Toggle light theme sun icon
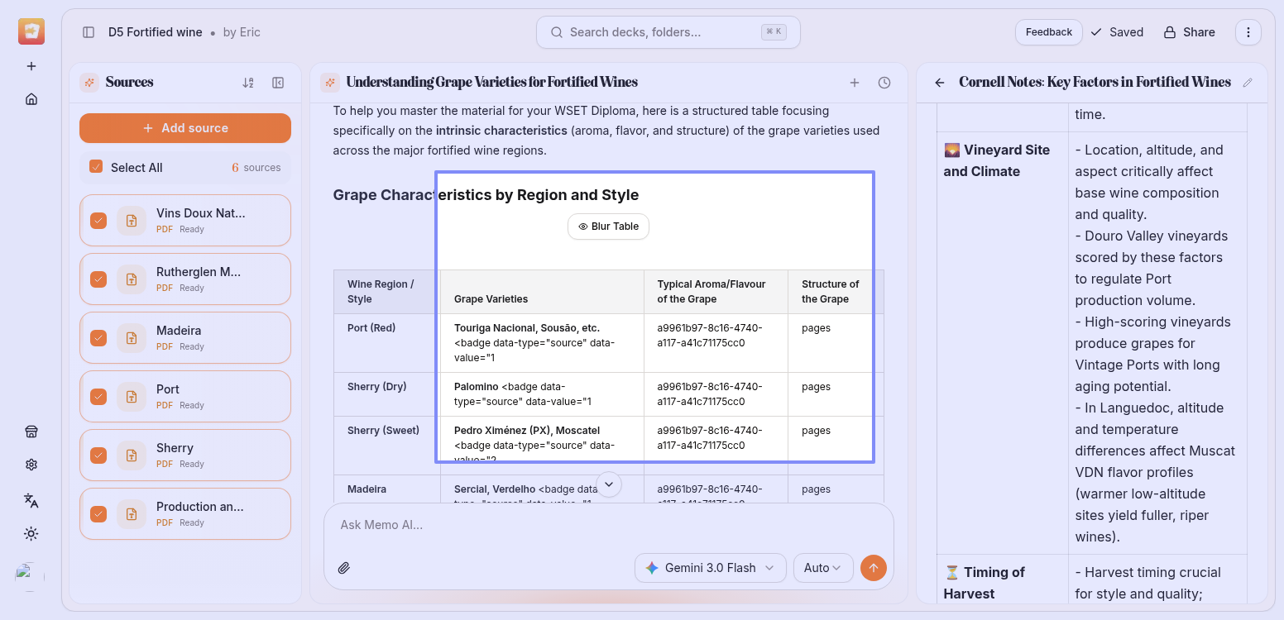 31,534
